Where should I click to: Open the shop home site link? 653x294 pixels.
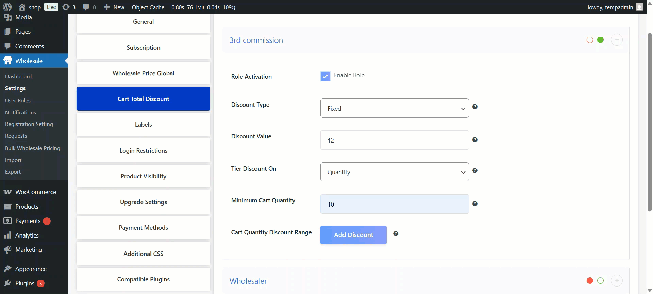30,7
